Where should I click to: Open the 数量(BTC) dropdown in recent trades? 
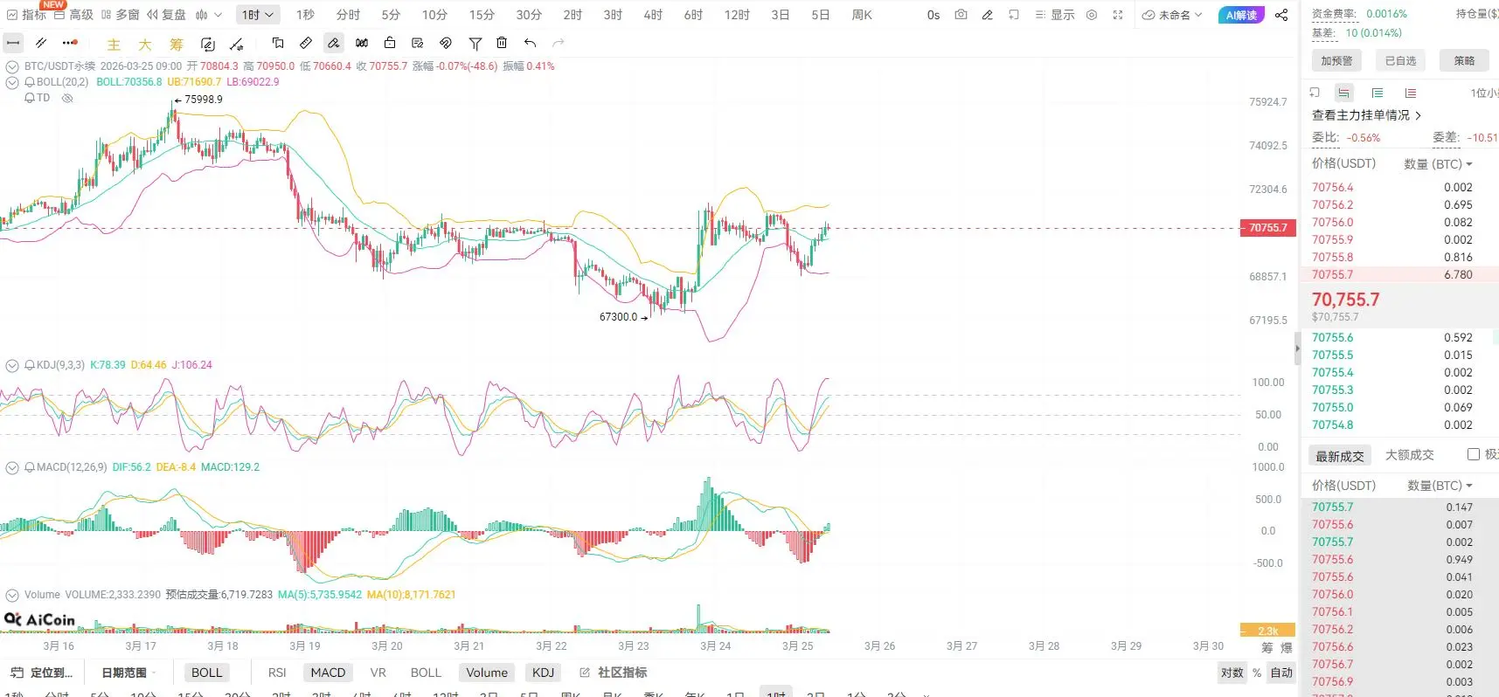[1440, 486]
